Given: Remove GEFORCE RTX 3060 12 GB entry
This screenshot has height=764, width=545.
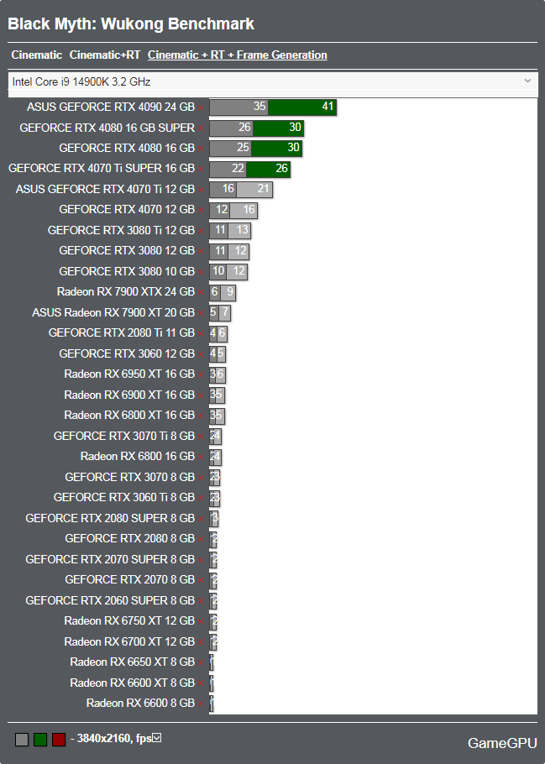Looking at the screenshot, I should tap(201, 354).
